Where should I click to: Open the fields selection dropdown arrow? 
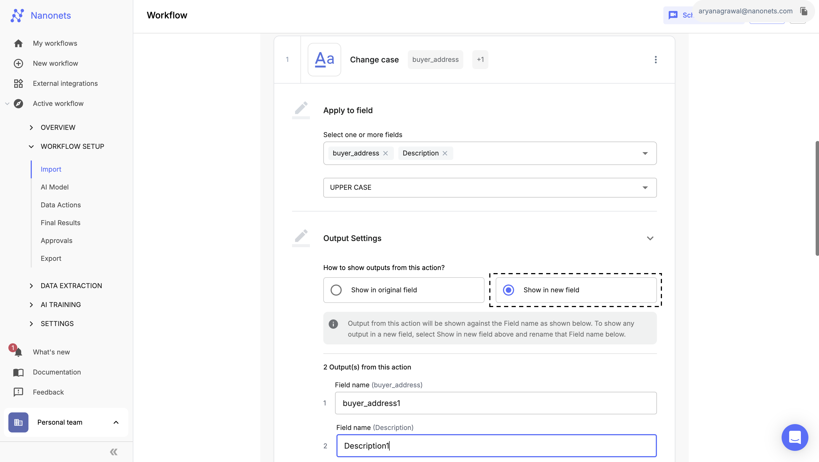point(645,153)
